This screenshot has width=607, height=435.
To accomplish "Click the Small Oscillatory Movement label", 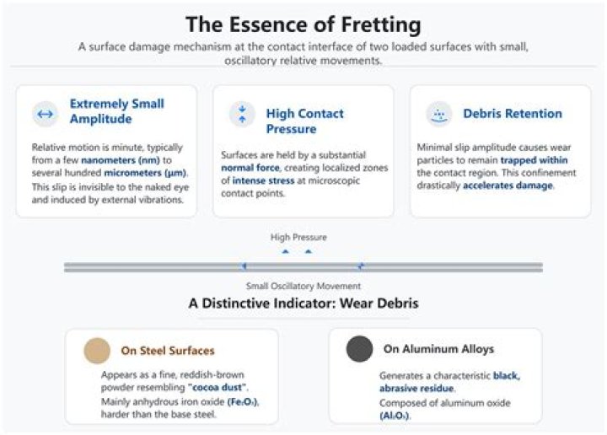I will point(302,287).
